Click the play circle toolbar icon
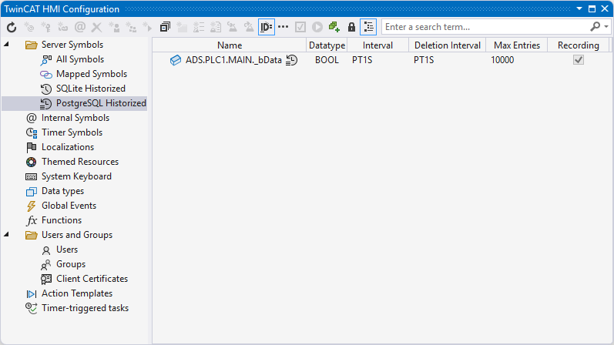The width and height of the screenshot is (614, 345). [x=317, y=27]
